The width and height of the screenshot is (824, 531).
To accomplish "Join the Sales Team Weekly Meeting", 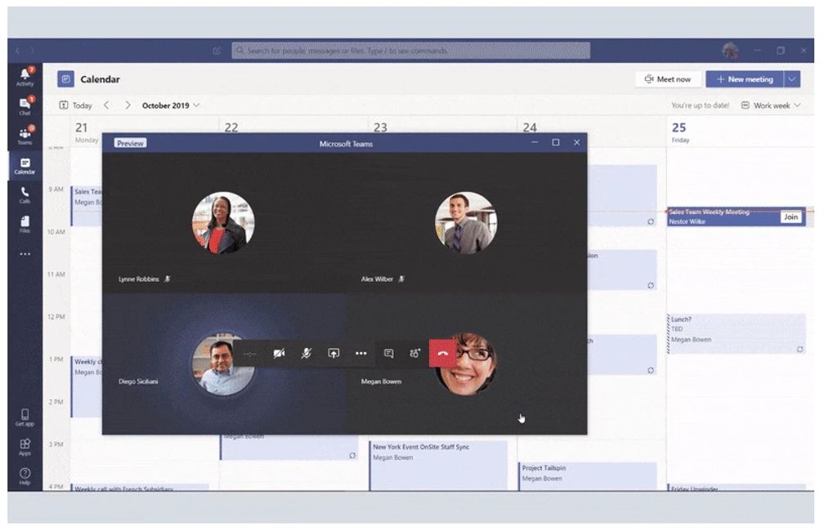I will (790, 217).
